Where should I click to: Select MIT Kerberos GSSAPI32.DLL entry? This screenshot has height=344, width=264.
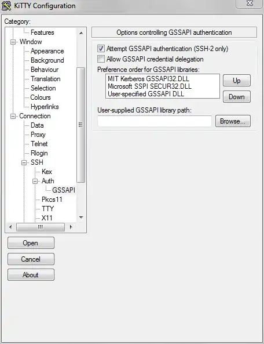pyautogui.click(x=148, y=79)
